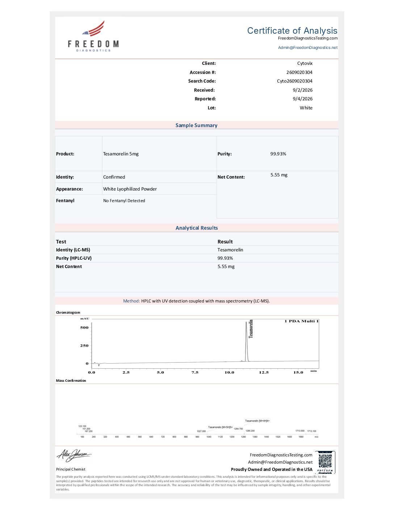Click the Purity (HPLC-UV) test row label
The width and height of the screenshot is (394, 510).
tap(74, 258)
